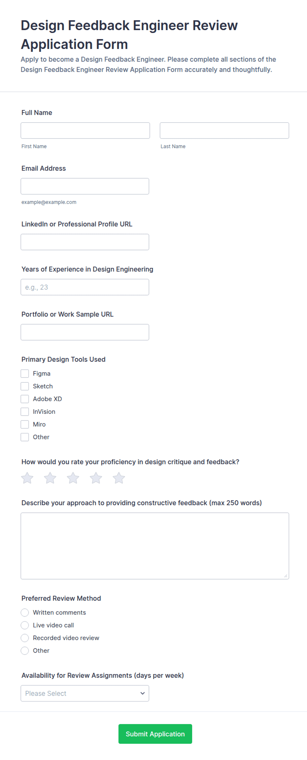Focus the Portfolio or Work Sample URL field

coord(85,332)
